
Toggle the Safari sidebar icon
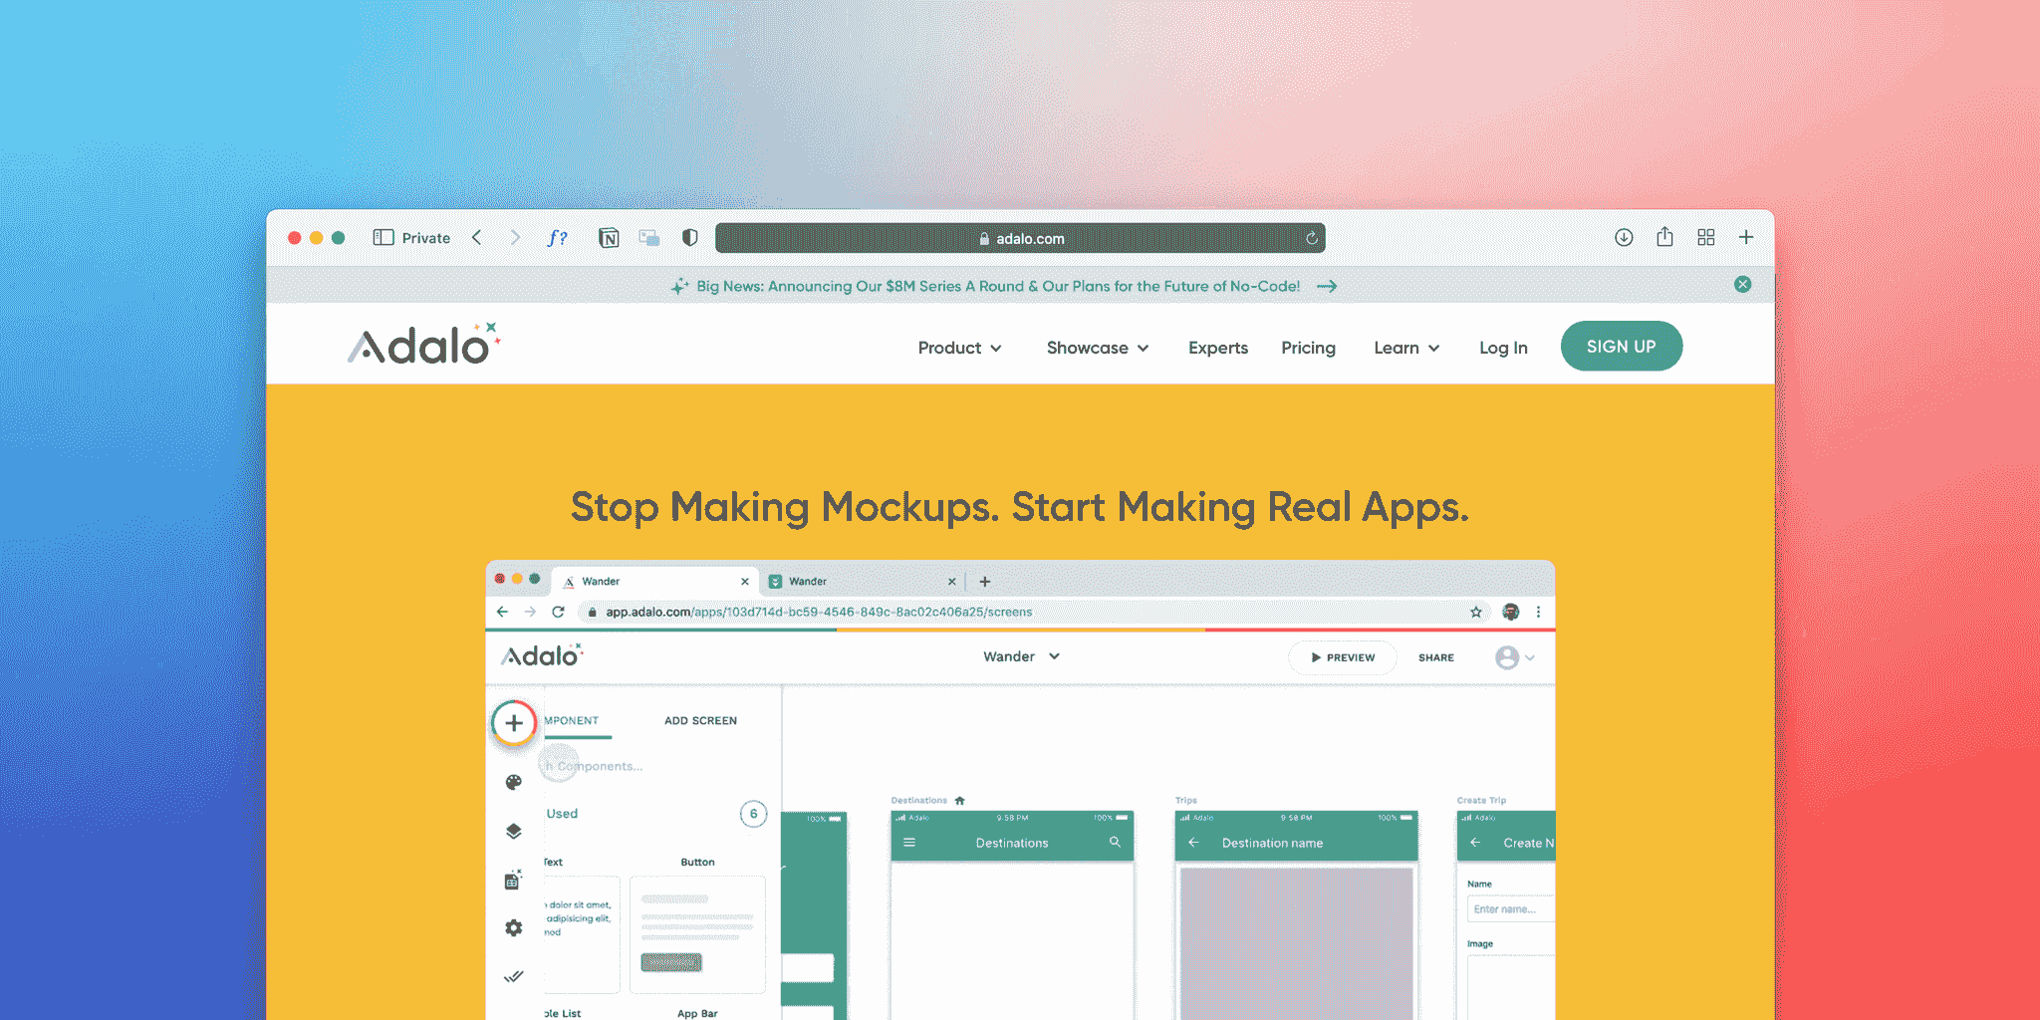point(383,237)
